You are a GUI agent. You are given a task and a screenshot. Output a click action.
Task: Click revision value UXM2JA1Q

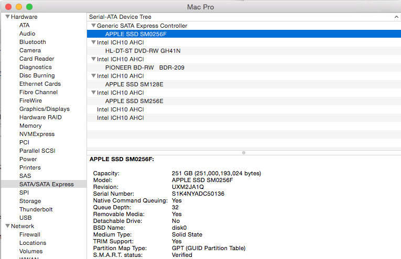point(188,187)
